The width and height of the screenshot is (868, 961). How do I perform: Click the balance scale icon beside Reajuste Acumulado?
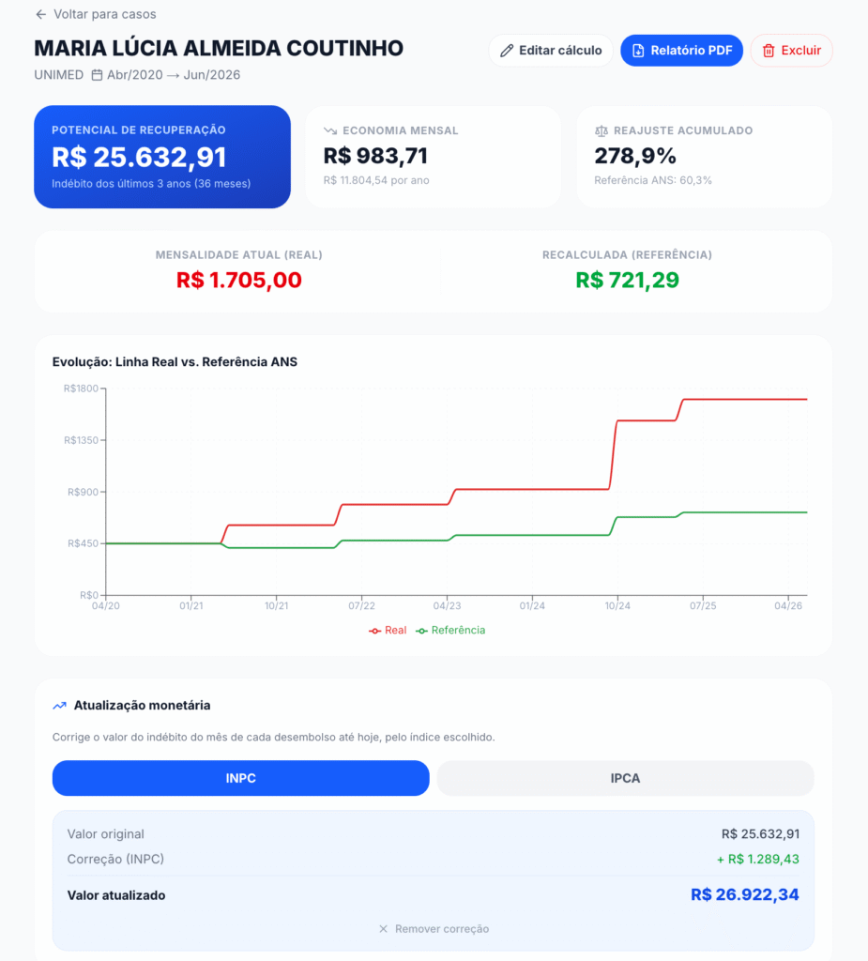coord(602,130)
